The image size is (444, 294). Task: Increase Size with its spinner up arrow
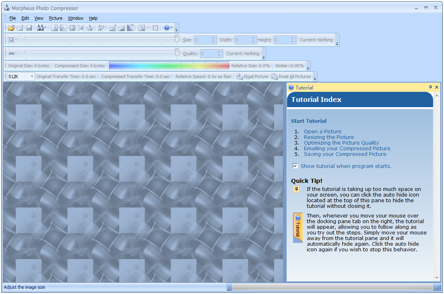tap(213, 38)
